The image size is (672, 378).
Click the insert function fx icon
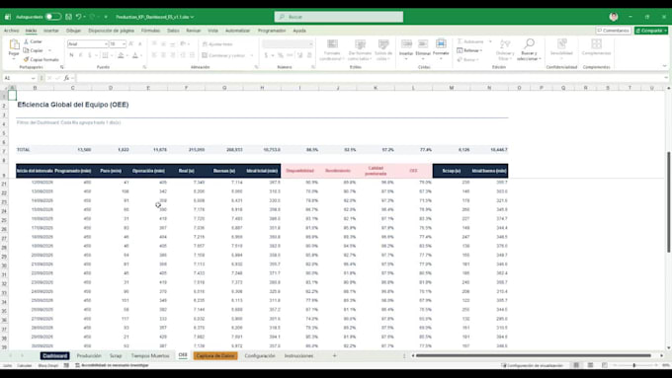[x=66, y=78]
